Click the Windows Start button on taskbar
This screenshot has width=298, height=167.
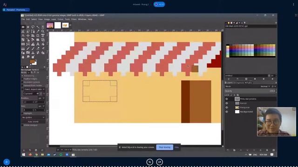point(24,154)
